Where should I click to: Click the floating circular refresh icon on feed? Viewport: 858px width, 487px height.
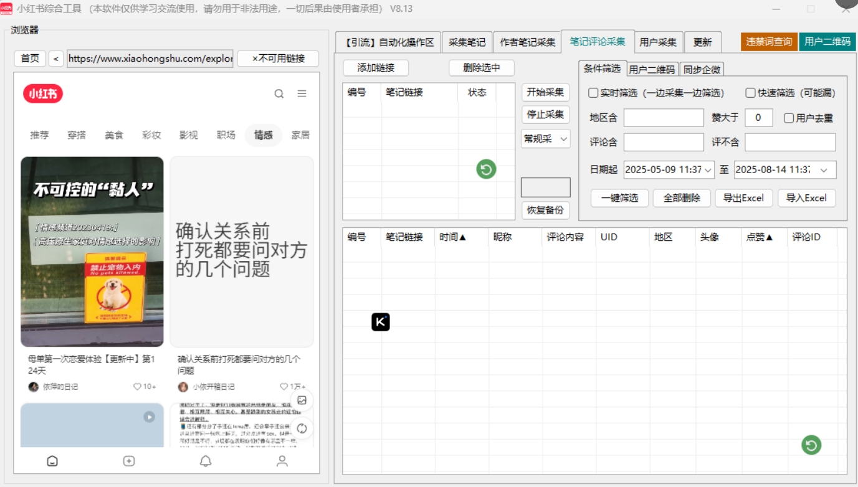[302, 428]
